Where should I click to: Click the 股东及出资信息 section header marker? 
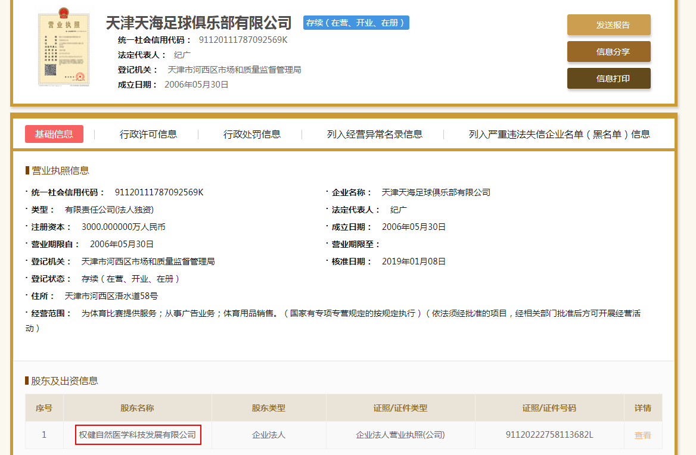pos(26,381)
